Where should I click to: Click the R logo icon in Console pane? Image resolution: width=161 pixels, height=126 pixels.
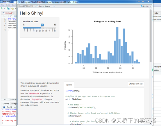[4, 107]
